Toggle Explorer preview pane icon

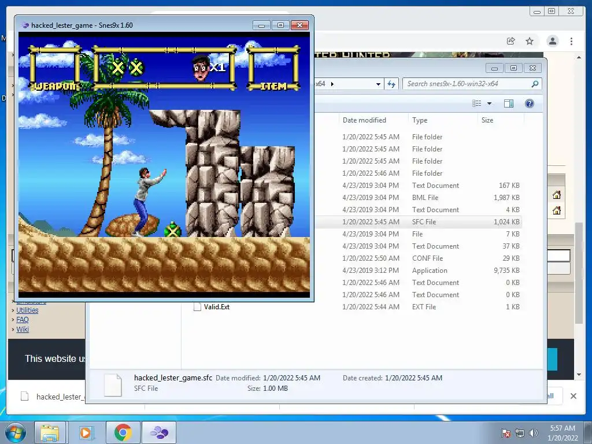(x=509, y=103)
